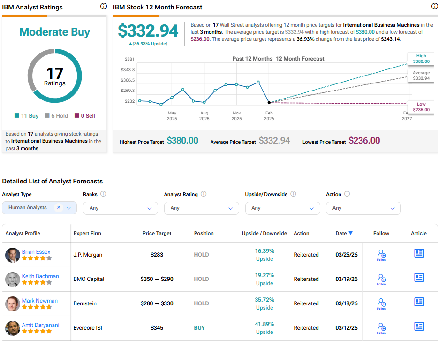Image resolution: width=438 pixels, height=341 pixels.
Task: Click info icon next to Ranks filter
Action: coord(103,194)
